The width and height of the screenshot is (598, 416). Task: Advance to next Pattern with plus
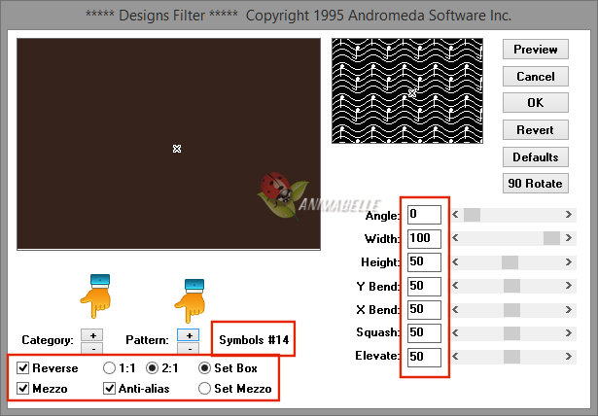click(188, 335)
